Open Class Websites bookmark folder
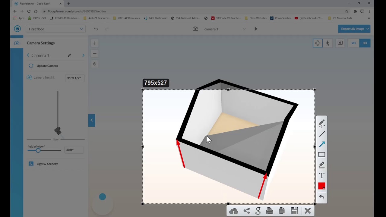386x217 pixels. click(x=255, y=18)
